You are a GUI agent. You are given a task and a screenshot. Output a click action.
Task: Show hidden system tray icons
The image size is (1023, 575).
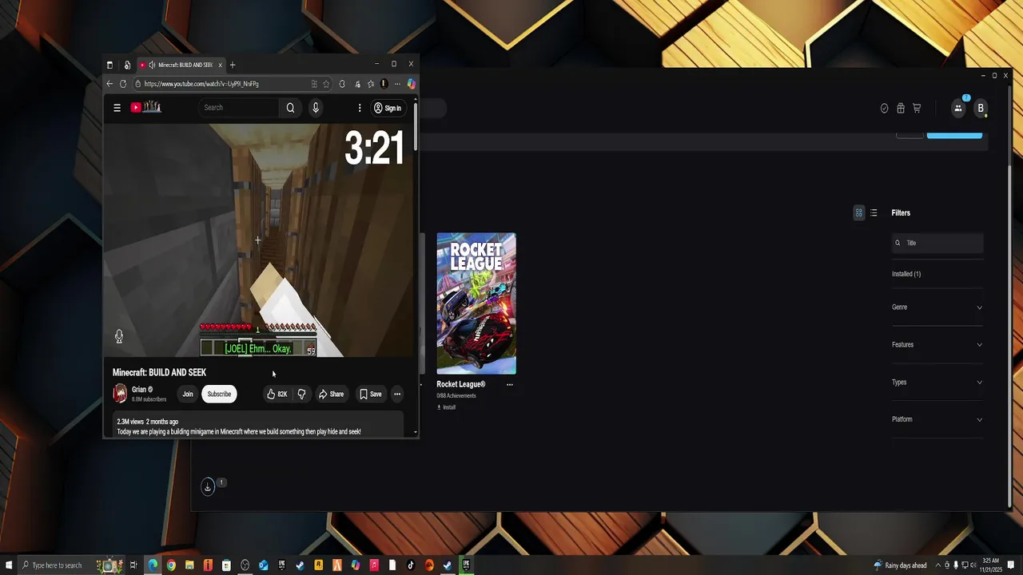[x=938, y=565]
